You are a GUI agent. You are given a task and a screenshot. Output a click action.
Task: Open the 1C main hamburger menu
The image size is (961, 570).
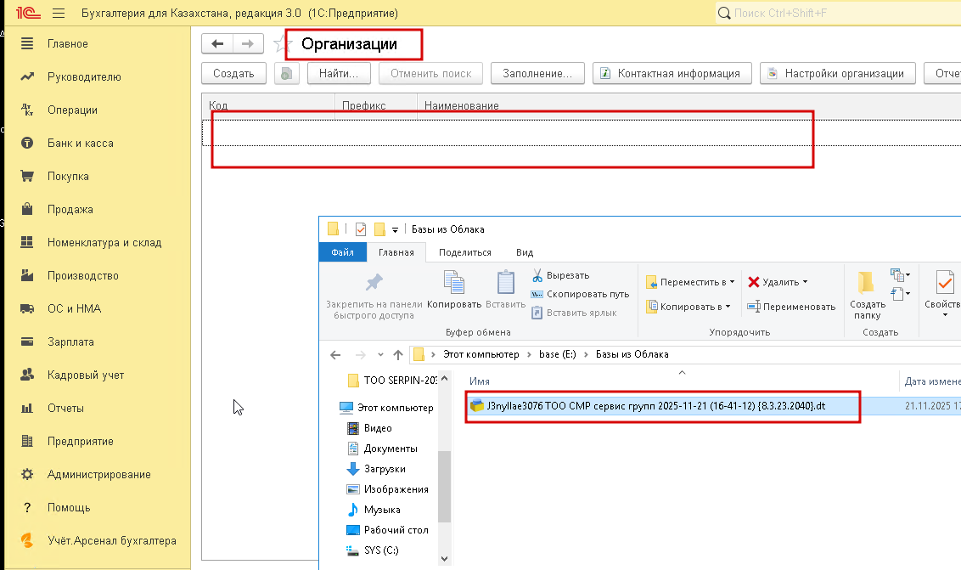(59, 13)
